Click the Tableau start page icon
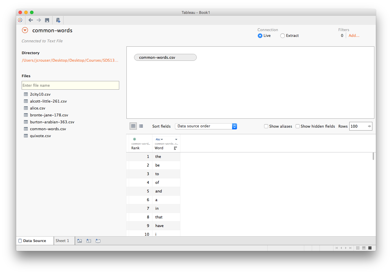 tap(20, 20)
